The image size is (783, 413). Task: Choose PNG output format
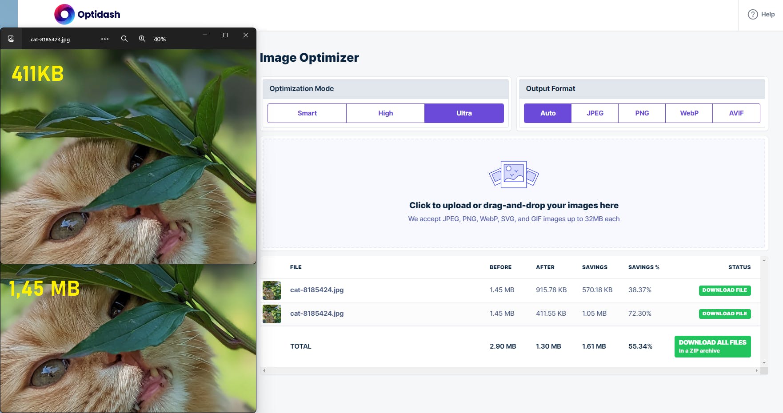(x=642, y=113)
